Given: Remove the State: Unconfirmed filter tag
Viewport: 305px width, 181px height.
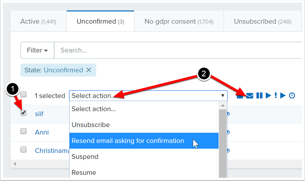Looking at the screenshot, I should pyautogui.click(x=89, y=70).
